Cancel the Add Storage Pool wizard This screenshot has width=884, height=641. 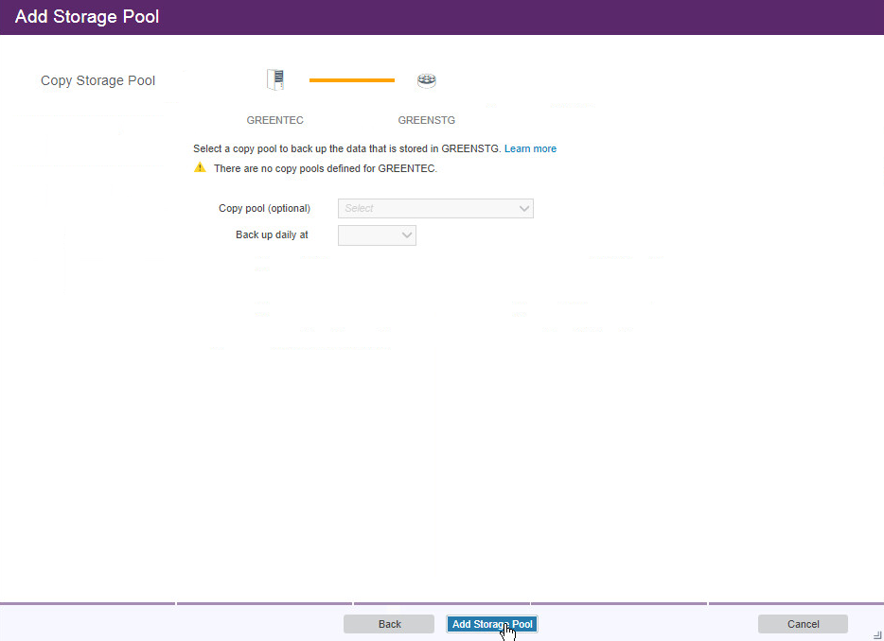point(803,624)
